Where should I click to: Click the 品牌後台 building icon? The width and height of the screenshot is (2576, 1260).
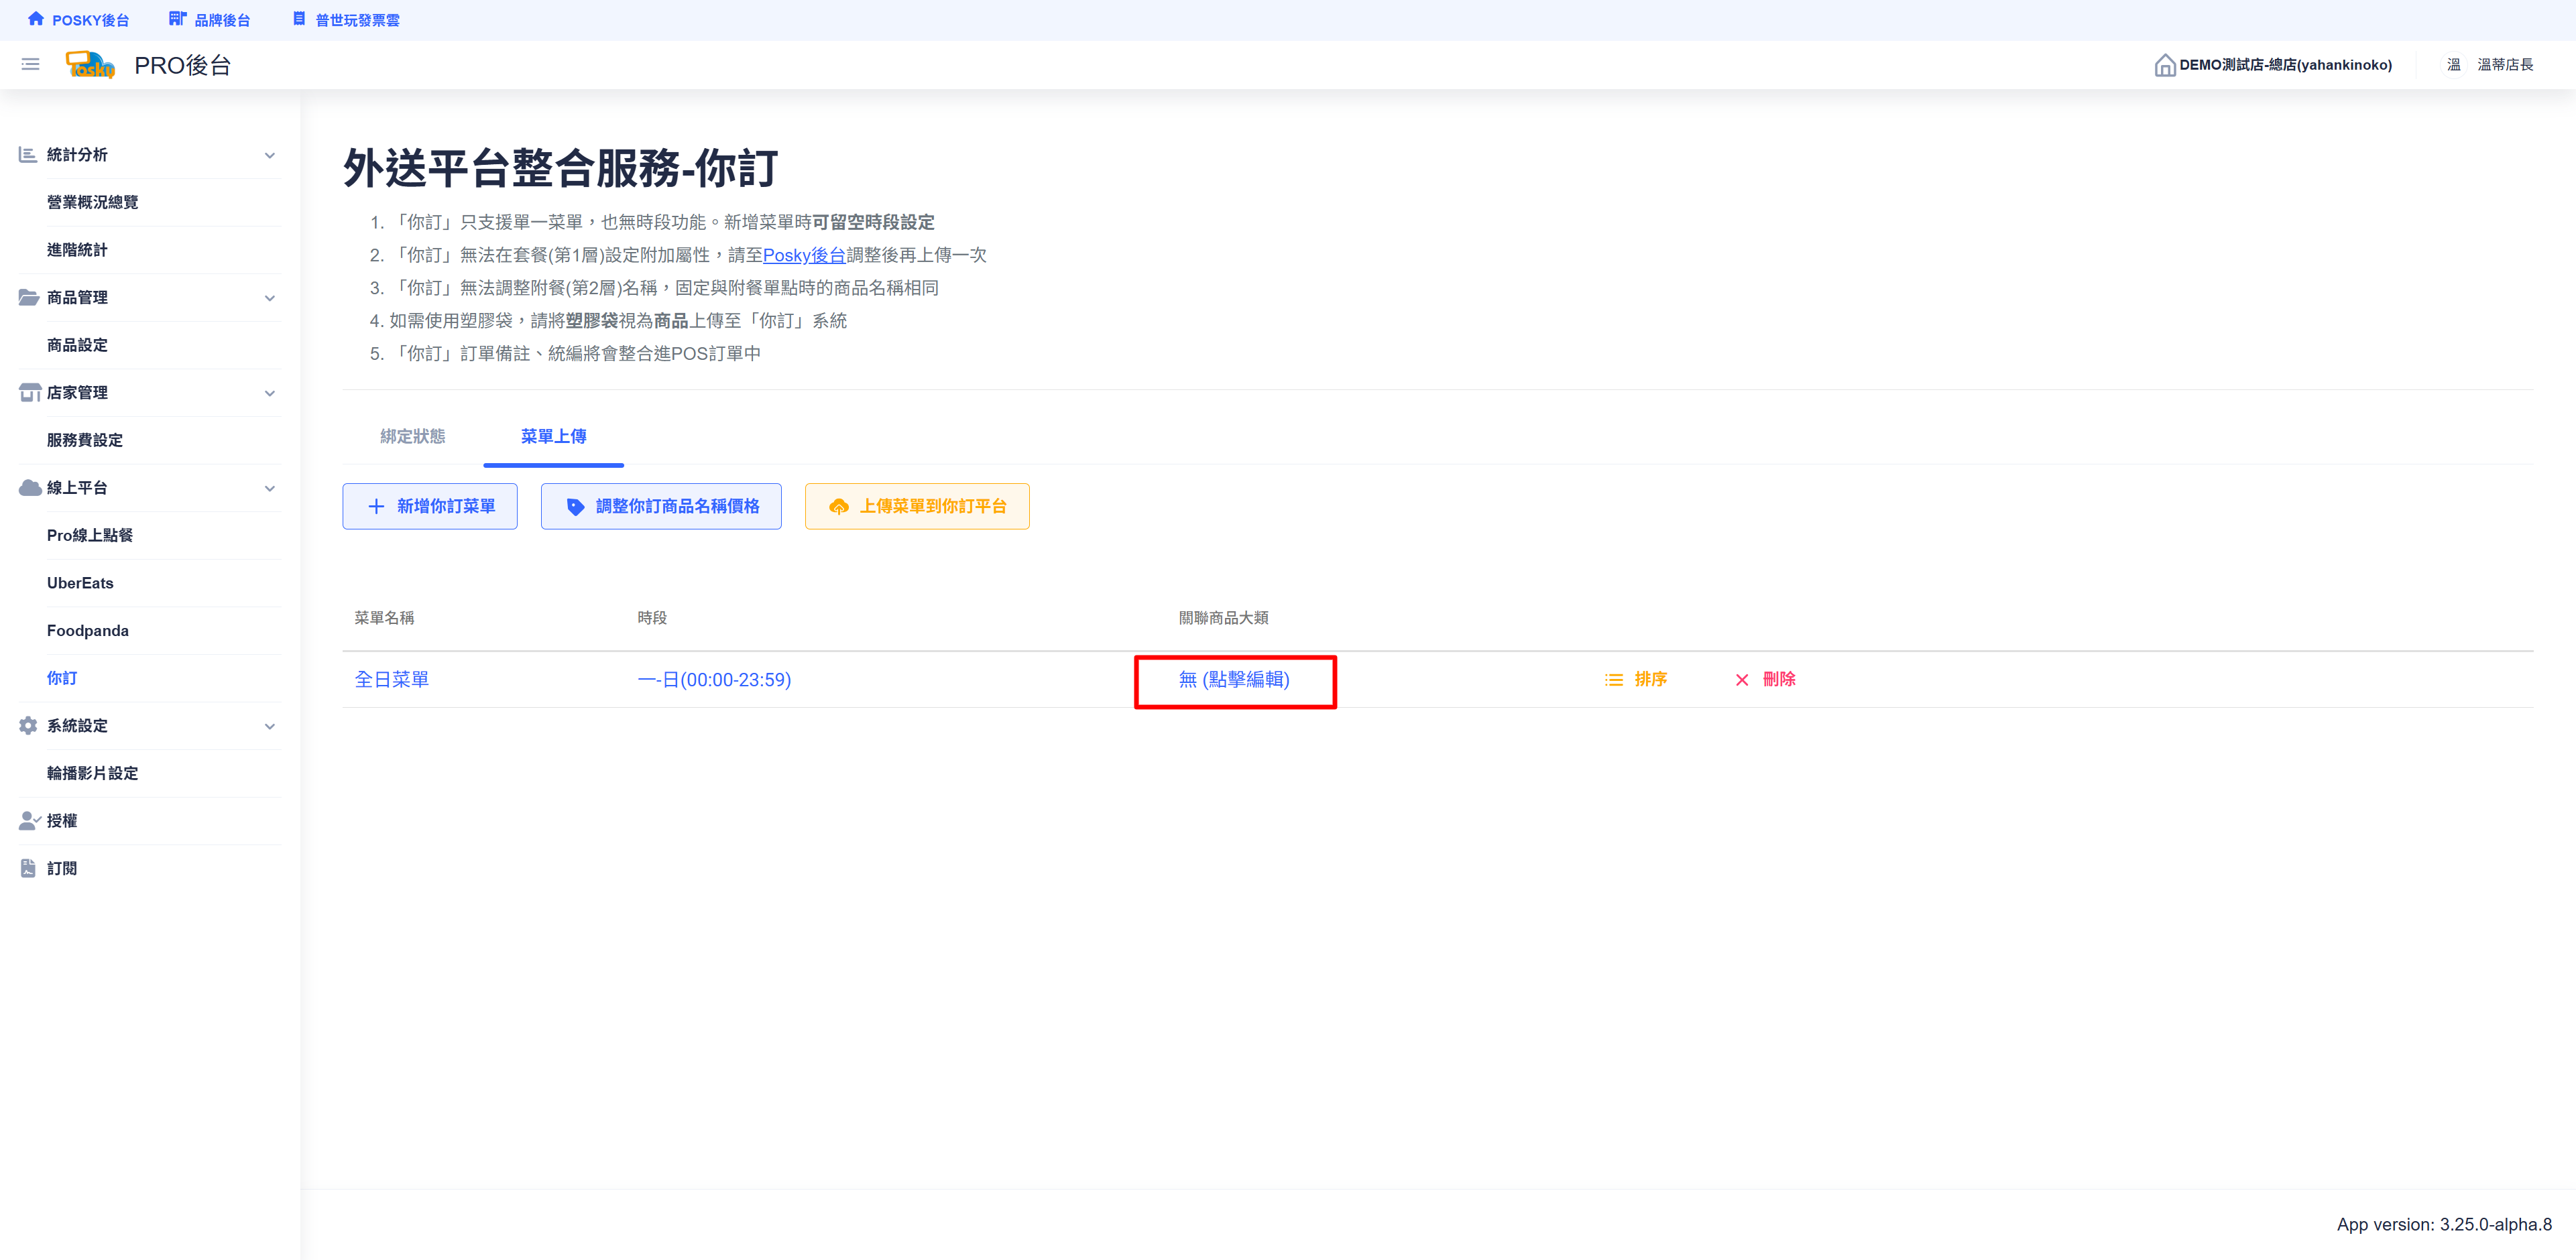coord(177,19)
